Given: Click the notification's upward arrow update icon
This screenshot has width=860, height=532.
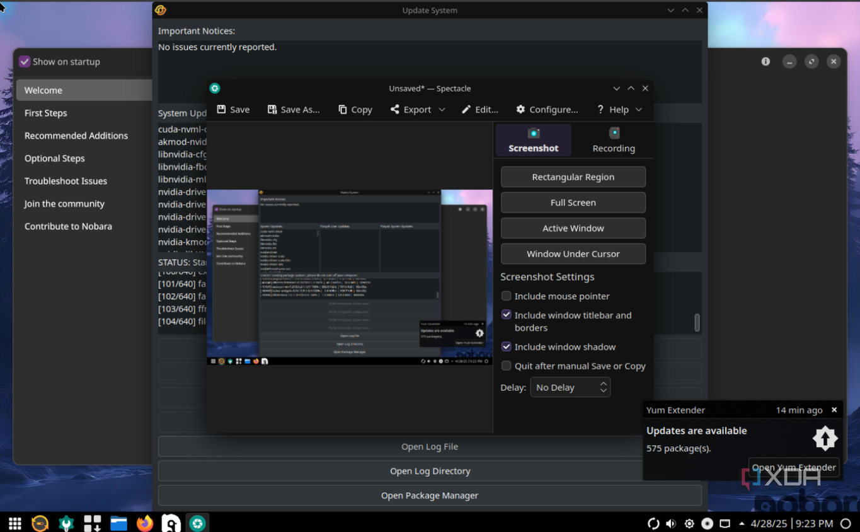Looking at the screenshot, I should (x=825, y=439).
